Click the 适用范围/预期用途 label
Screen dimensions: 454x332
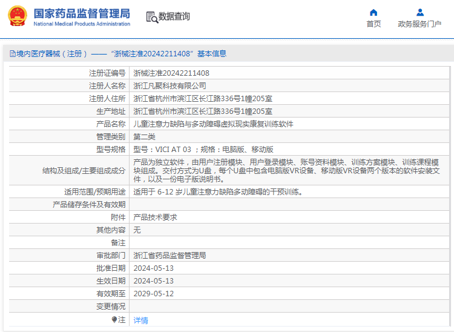[x=95, y=192]
